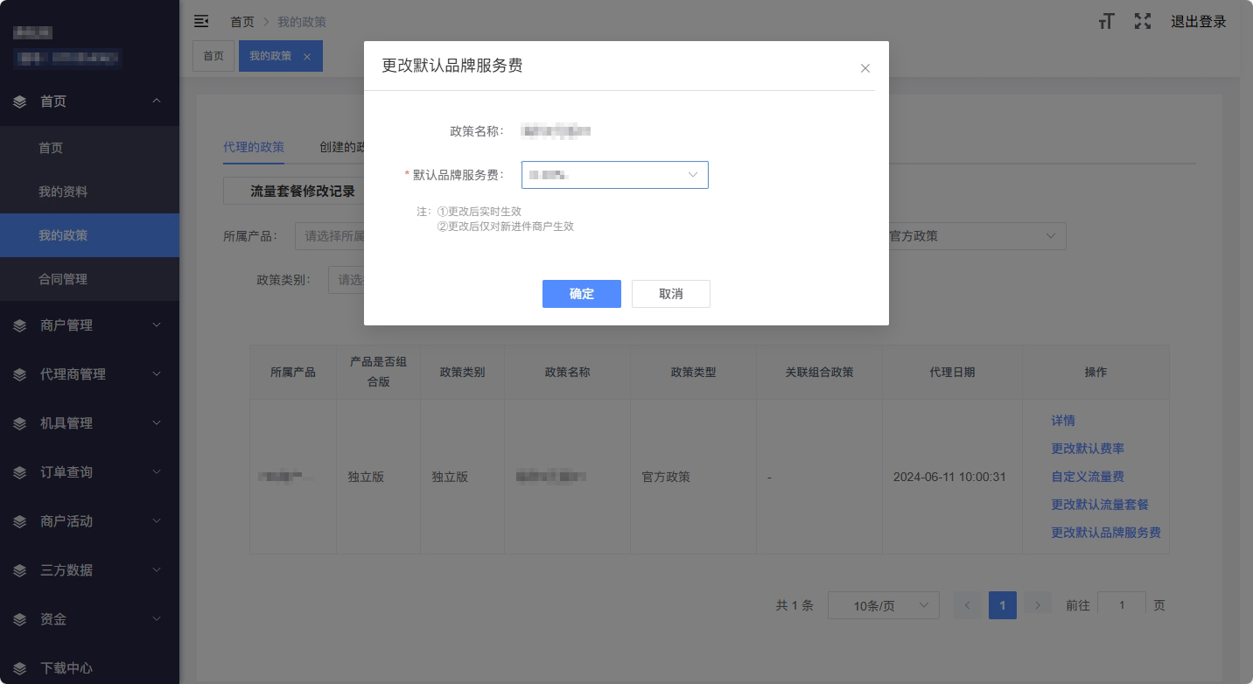This screenshot has height=684, width=1253.
Task: Click the layers icon beside 资金
Action: (x=20, y=619)
